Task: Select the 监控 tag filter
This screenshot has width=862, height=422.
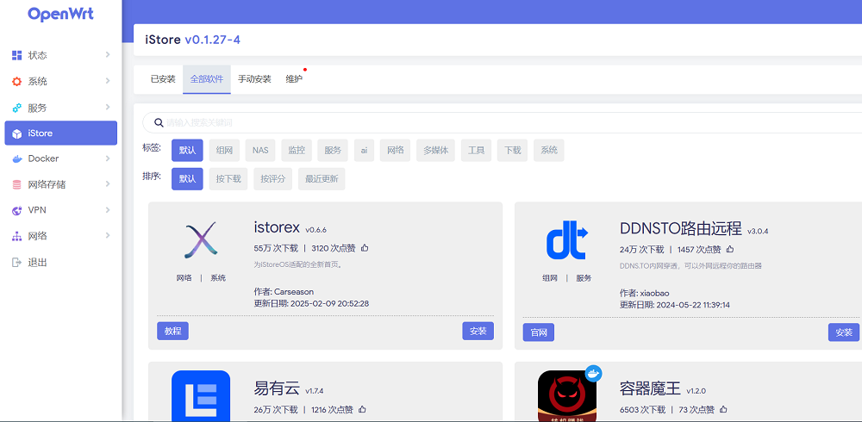Action: click(297, 150)
